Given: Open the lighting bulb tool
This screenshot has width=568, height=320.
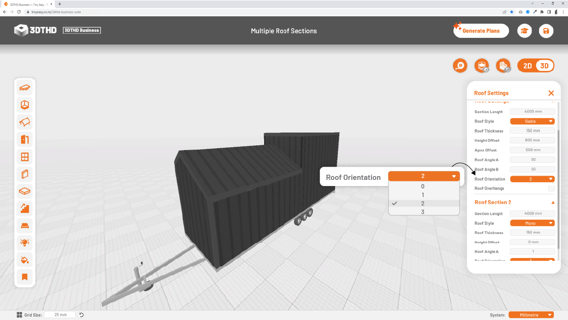Looking at the screenshot, I should tap(25, 242).
